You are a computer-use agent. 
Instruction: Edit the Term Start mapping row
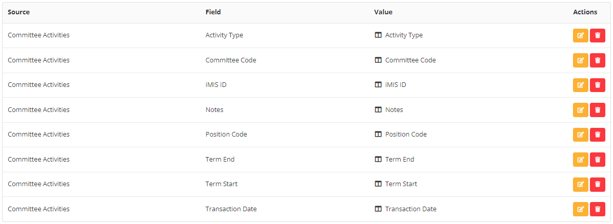580,184
